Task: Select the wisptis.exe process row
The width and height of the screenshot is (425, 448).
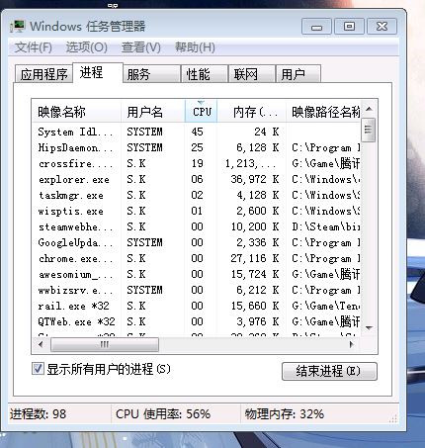Action: pos(196,211)
